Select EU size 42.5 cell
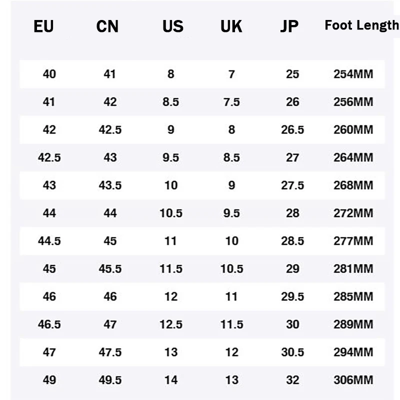 pos(49,157)
